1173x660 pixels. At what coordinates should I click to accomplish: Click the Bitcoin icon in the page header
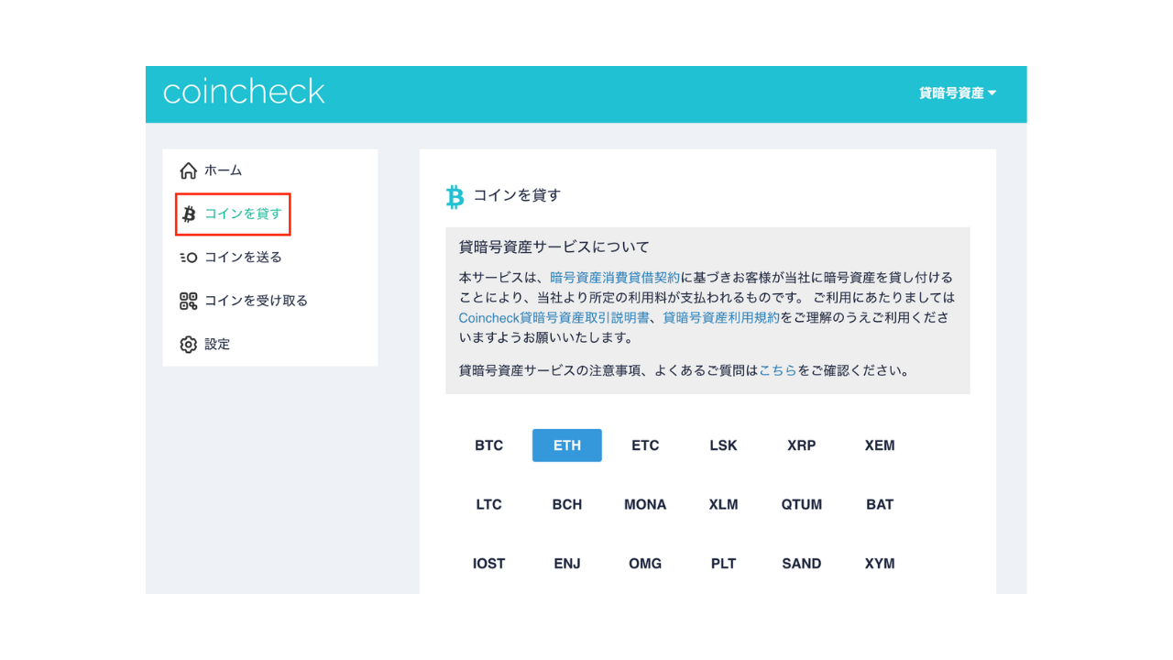click(x=453, y=195)
